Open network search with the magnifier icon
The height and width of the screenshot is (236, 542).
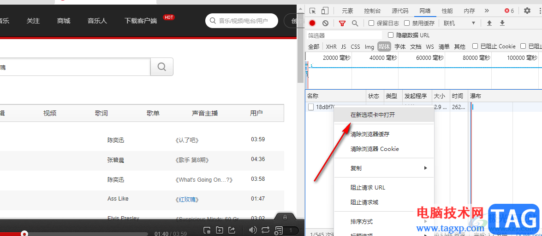click(x=355, y=23)
